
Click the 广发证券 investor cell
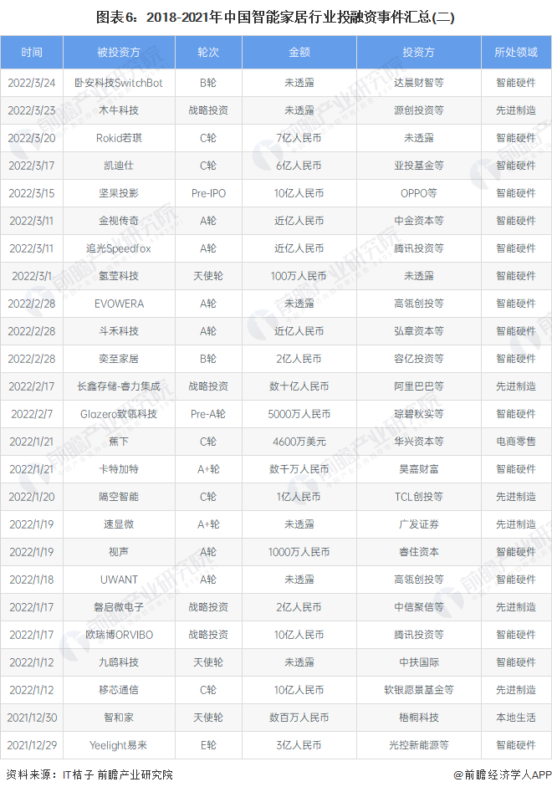coord(419,524)
